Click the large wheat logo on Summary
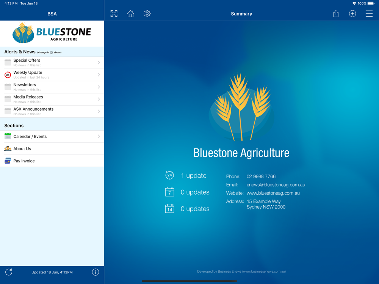The image size is (379, 284). pyautogui.click(x=241, y=107)
